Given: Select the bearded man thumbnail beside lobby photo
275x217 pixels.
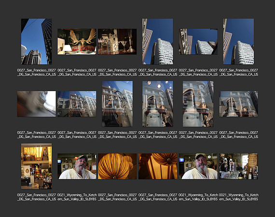Looking at the screenshot, I should tap(77, 166).
